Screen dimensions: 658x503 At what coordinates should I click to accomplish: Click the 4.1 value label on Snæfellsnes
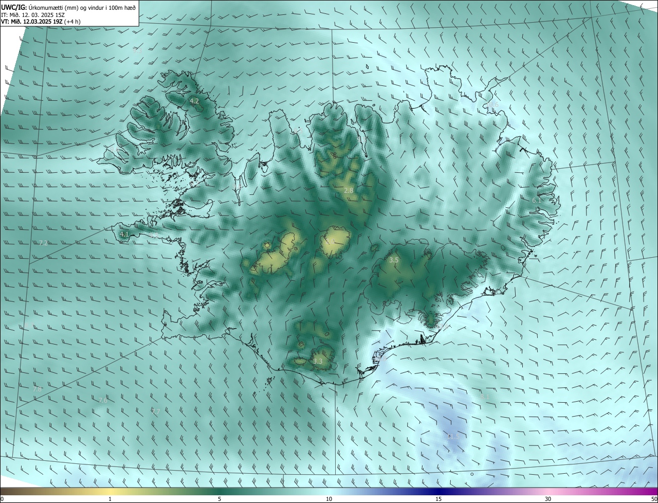tap(124, 234)
